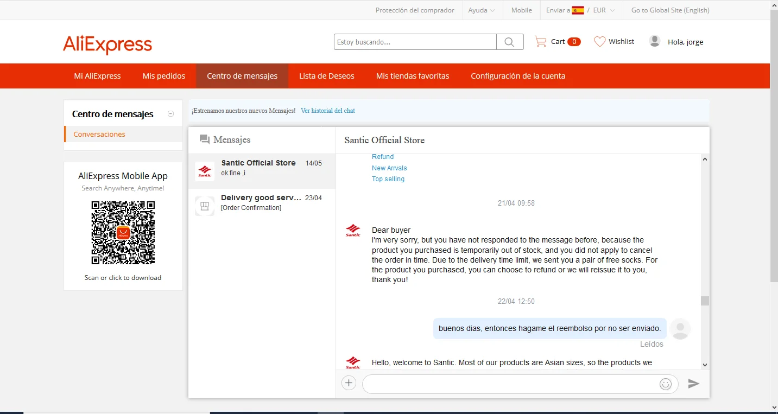Screen dimensions: 778x414
Task: Click the 23/04 conversation date
Action: click(x=313, y=198)
